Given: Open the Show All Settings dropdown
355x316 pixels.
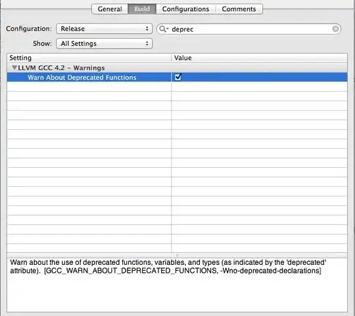Looking at the screenshot, I should 104,43.
